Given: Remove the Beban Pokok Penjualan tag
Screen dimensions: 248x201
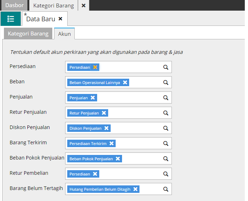Looking at the screenshot, I should tap(118, 158).
